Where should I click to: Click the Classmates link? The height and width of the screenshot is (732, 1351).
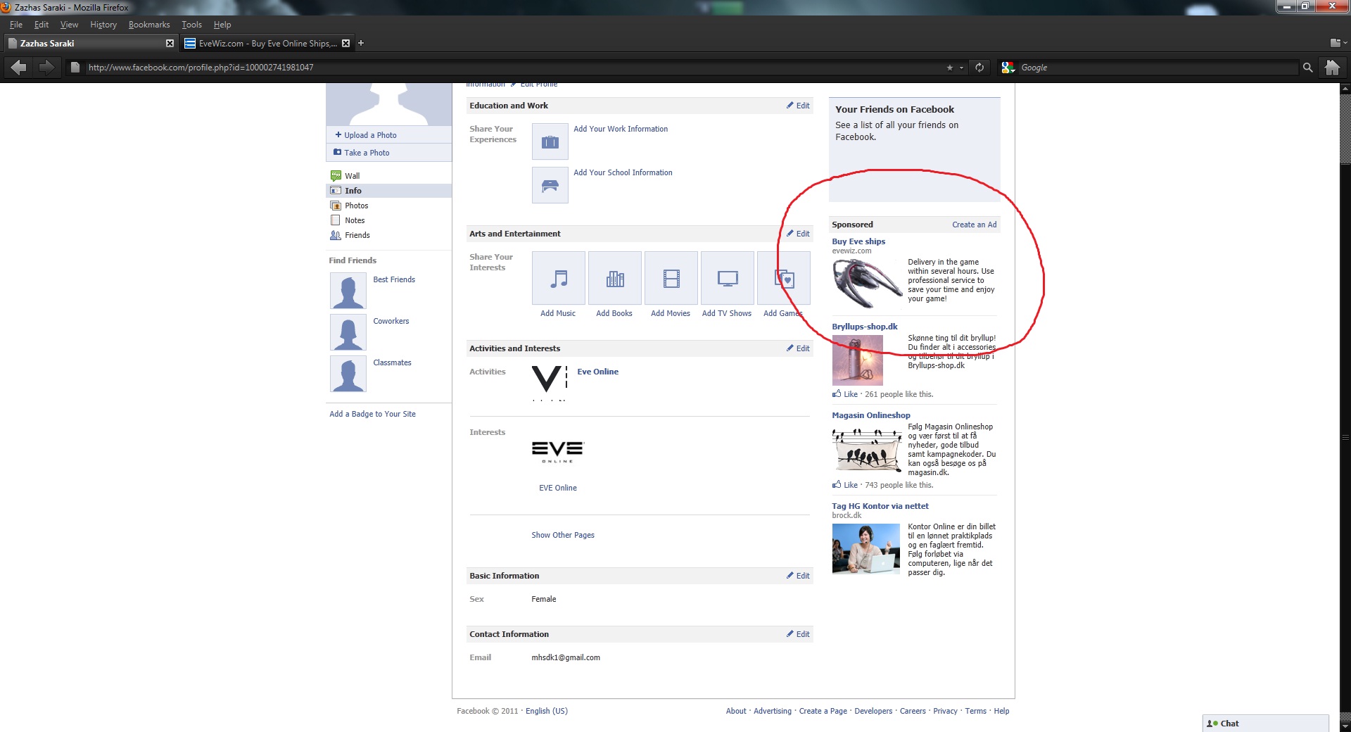point(392,362)
